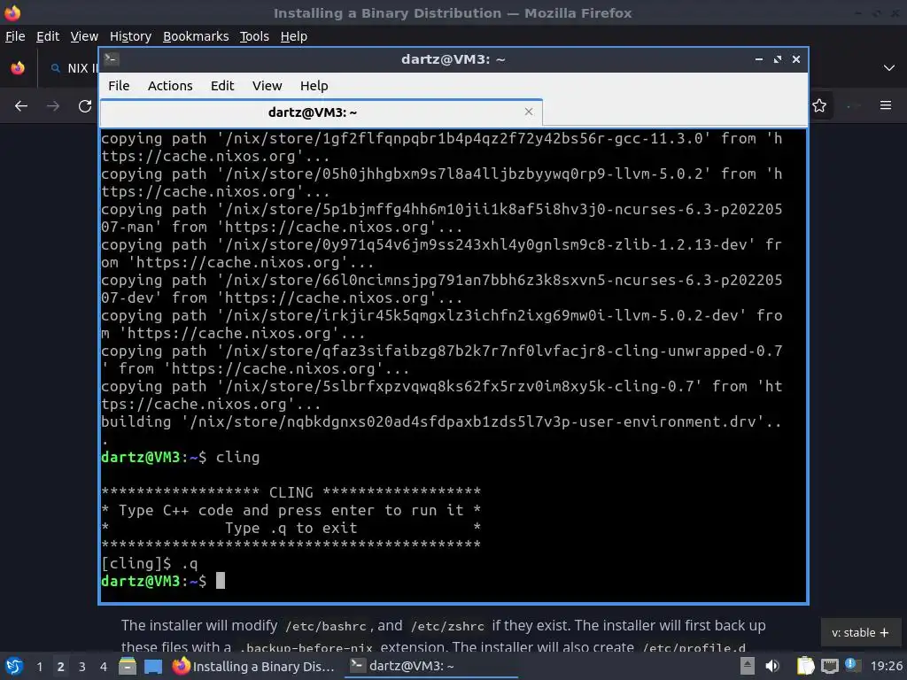
Task: Click the terminal prompt cursor line
Action: tap(163, 581)
